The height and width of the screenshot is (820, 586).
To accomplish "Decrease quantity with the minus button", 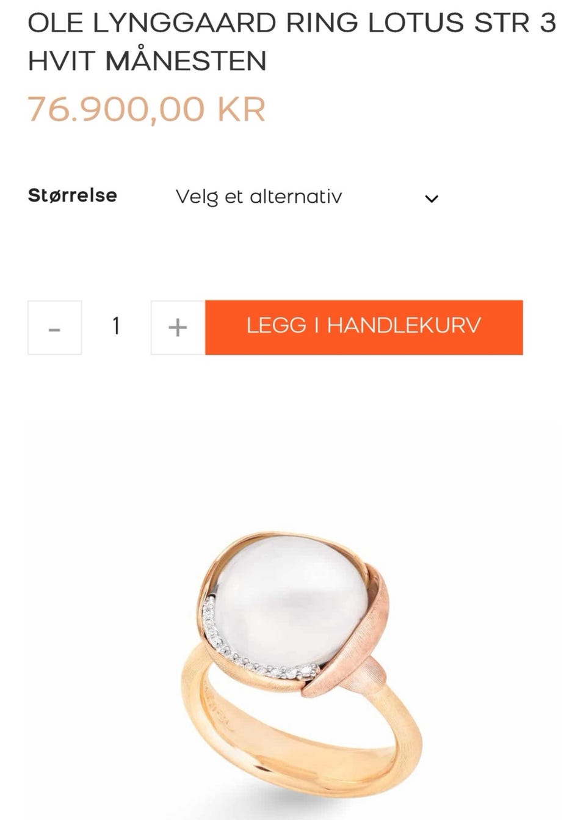I will point(54,327).
